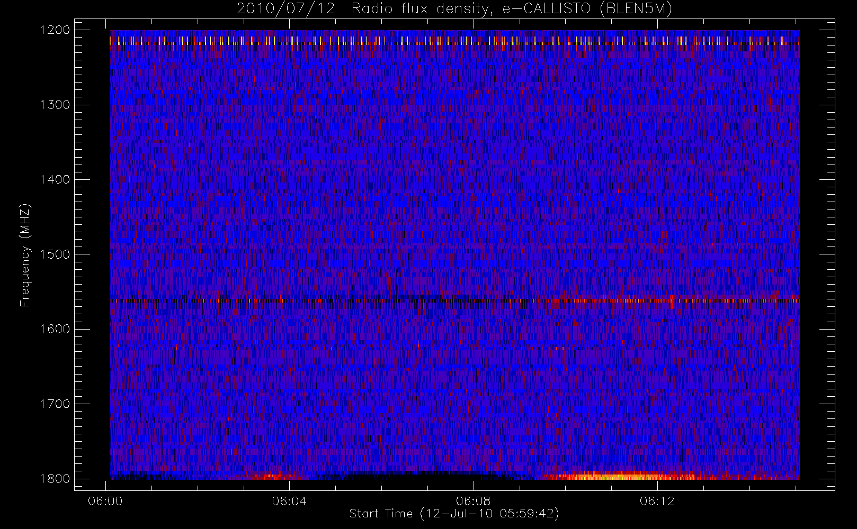Click the plot title with the date 2010/07/12

pos(454,9)
